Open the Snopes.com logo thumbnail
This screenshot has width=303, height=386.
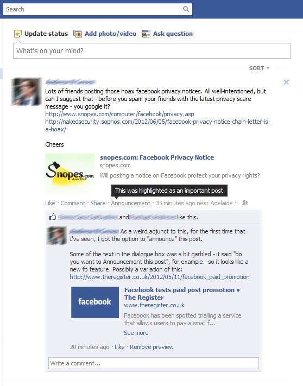70,173
